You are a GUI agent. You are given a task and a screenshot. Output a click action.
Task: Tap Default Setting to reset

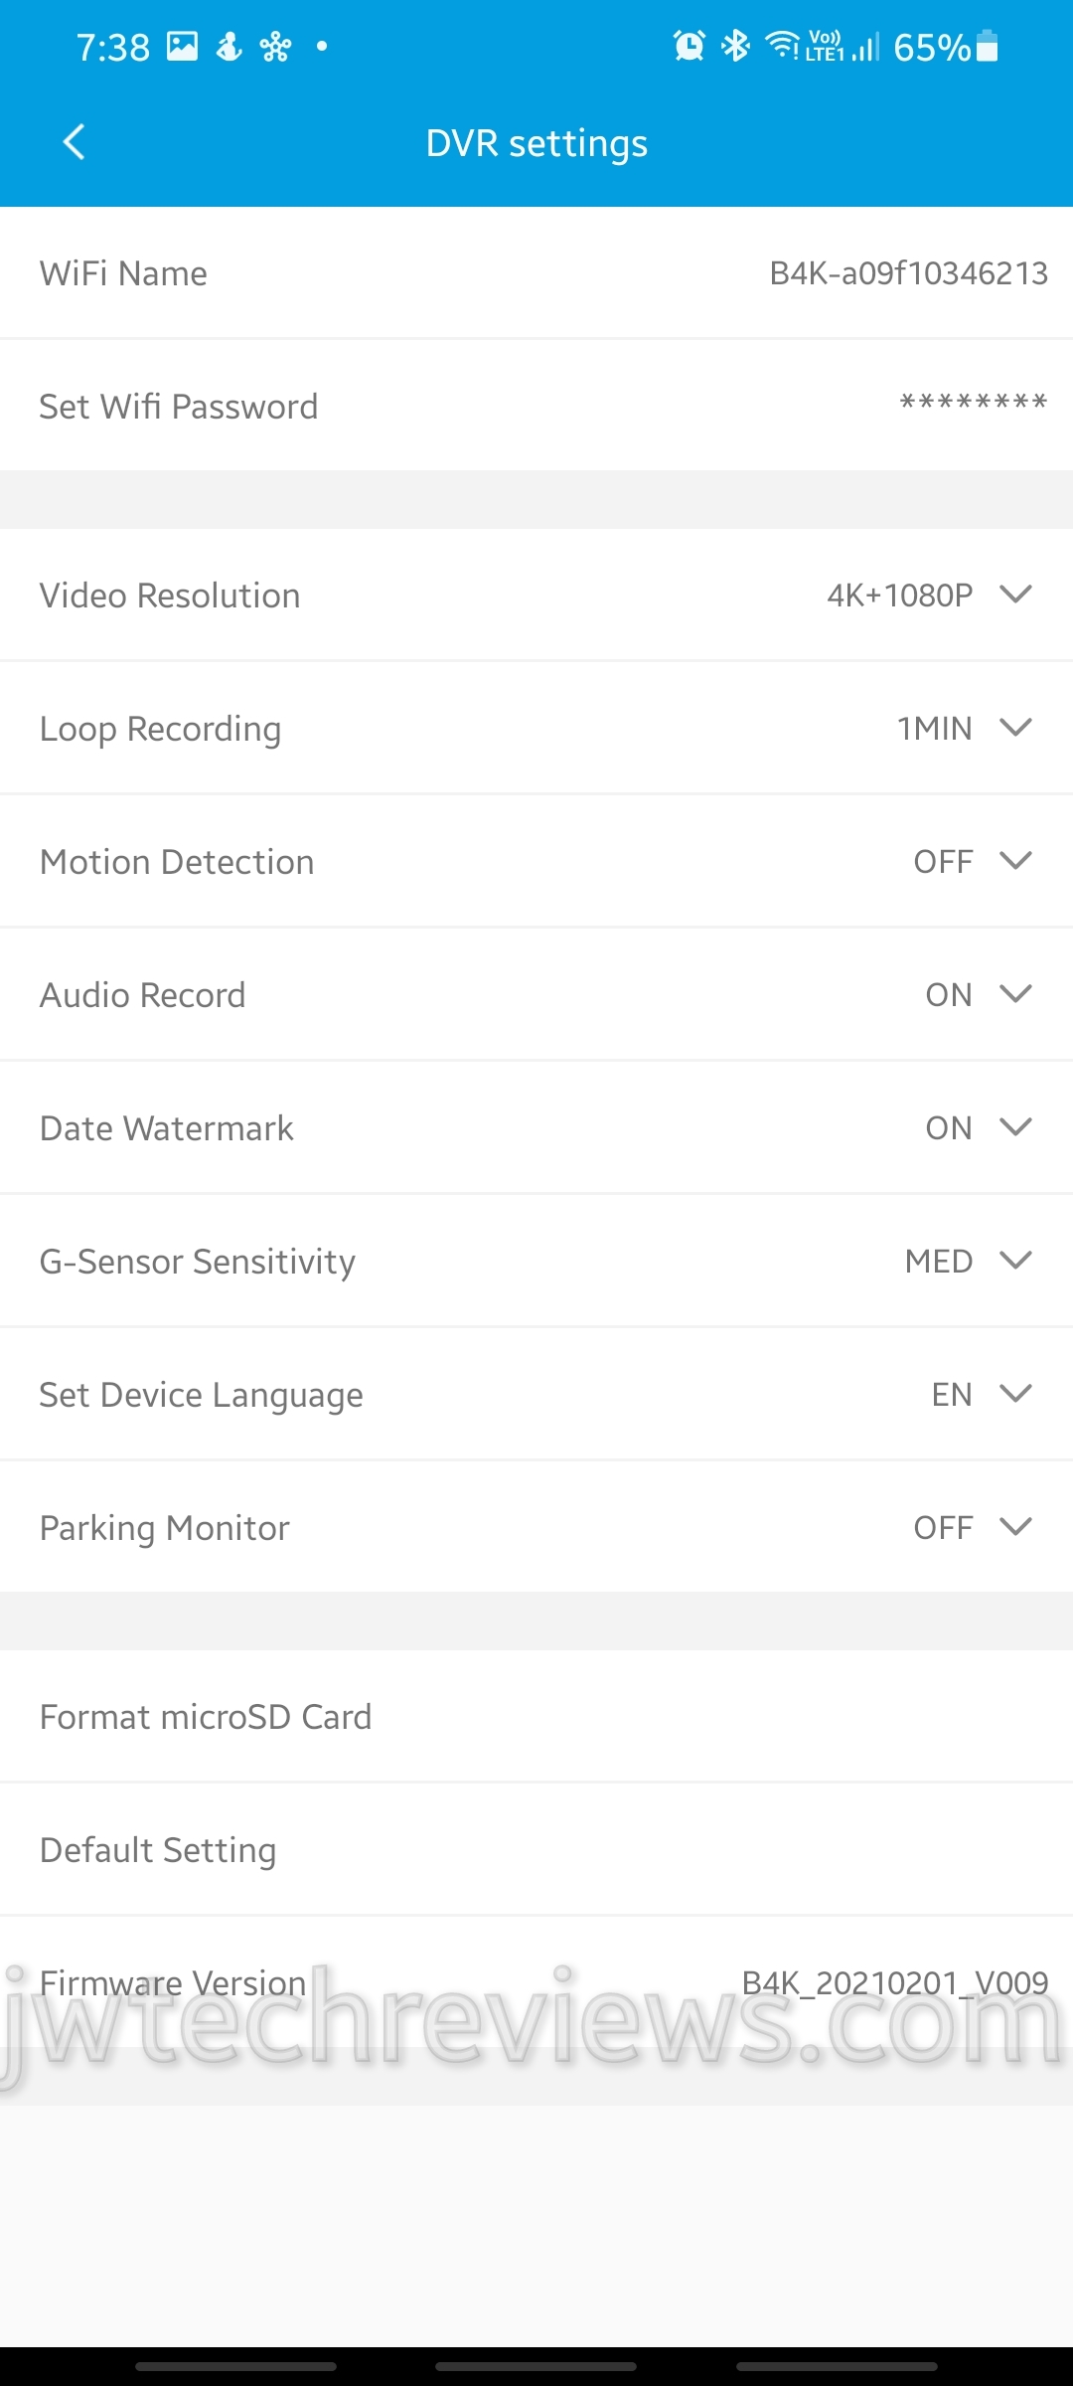tap(158, 1850)
